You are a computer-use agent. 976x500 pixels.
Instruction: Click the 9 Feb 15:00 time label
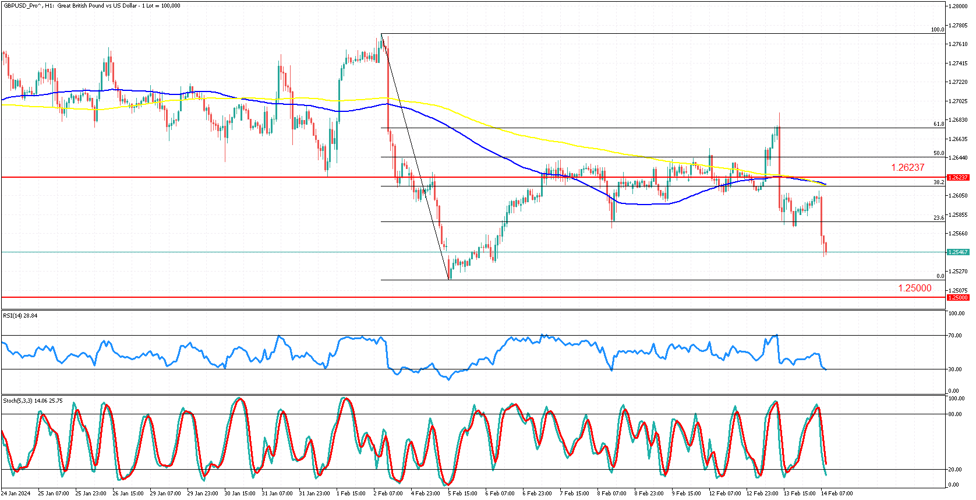[x=687, y=494]
